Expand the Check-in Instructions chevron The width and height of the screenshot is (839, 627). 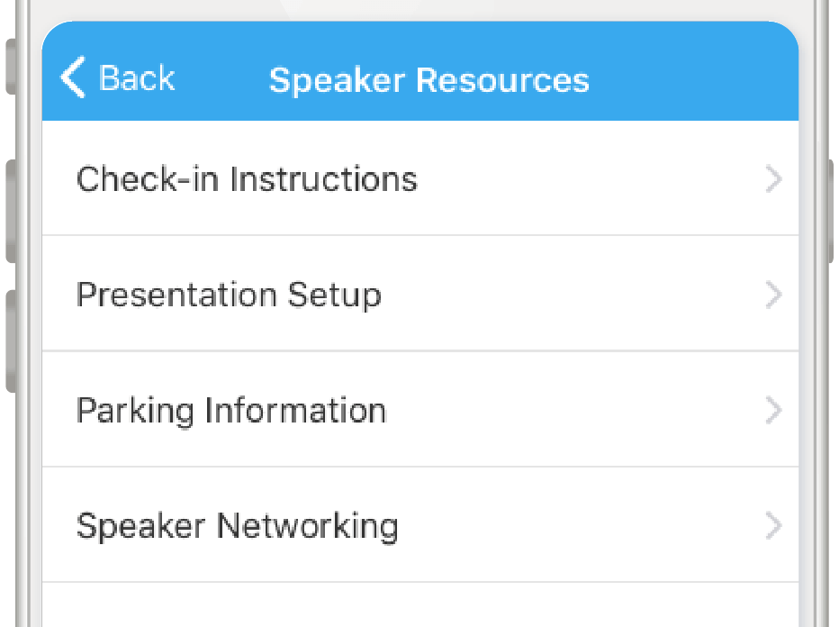773,179
